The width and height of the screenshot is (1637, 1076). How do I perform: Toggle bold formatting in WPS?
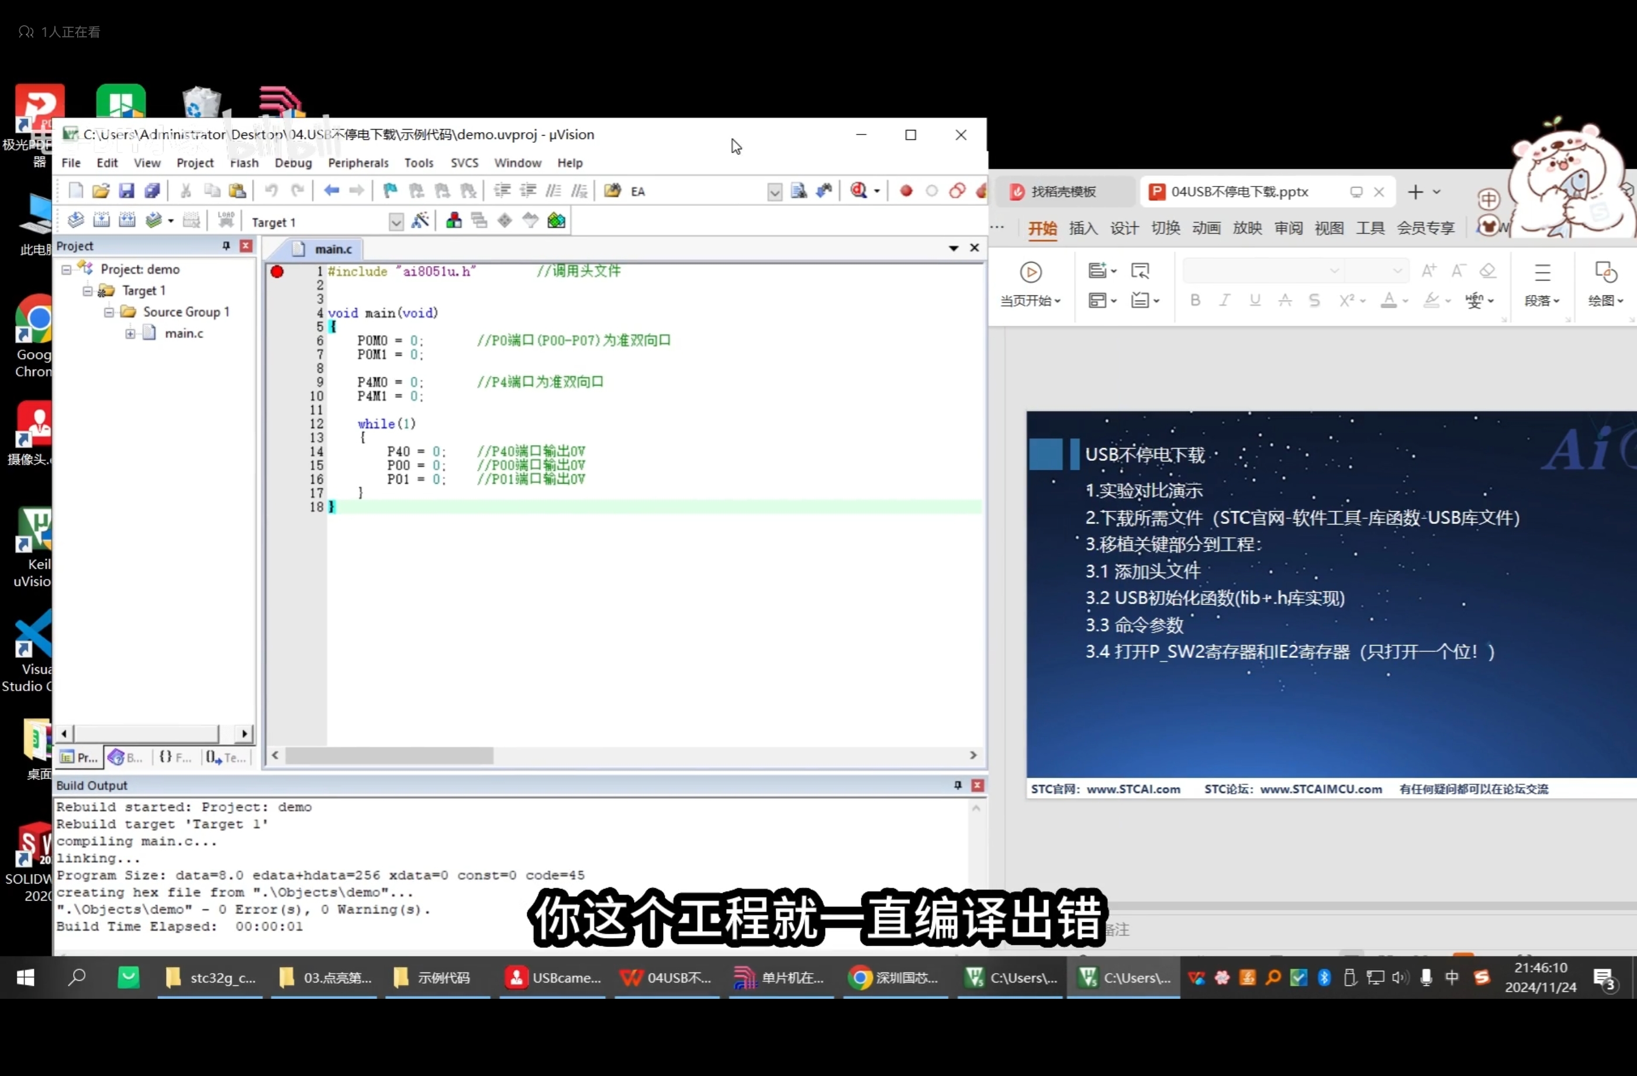[x=1195, y=301]
